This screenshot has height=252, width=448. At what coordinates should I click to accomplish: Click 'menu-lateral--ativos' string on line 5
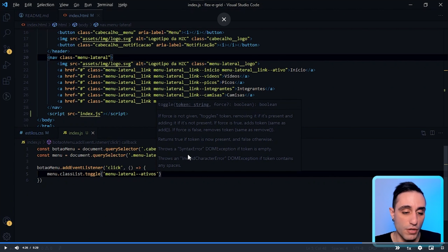(x=131, y=174)
